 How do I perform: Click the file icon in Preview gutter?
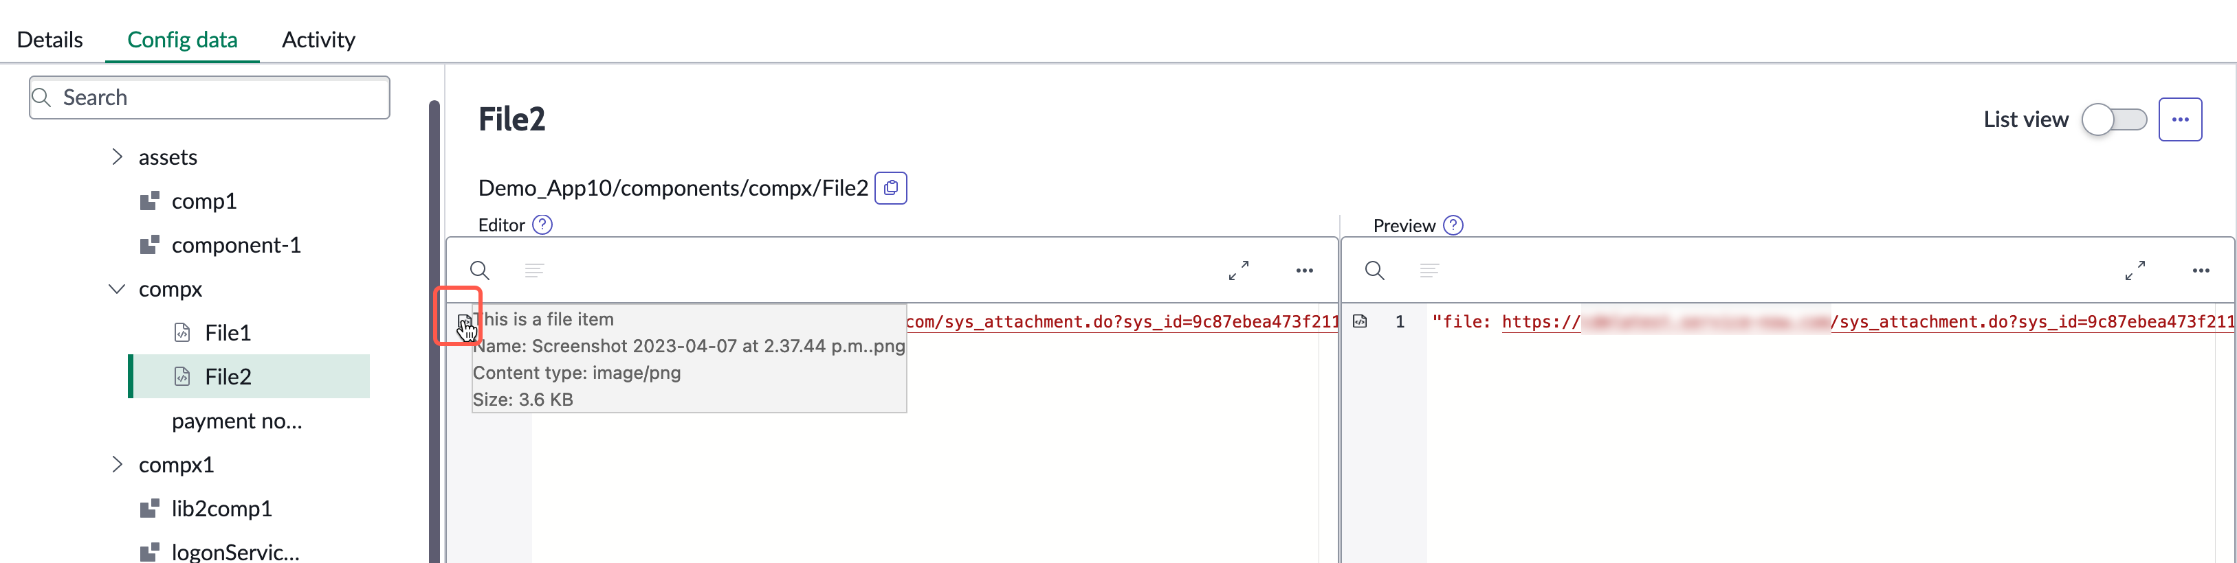pos(1359,322)
